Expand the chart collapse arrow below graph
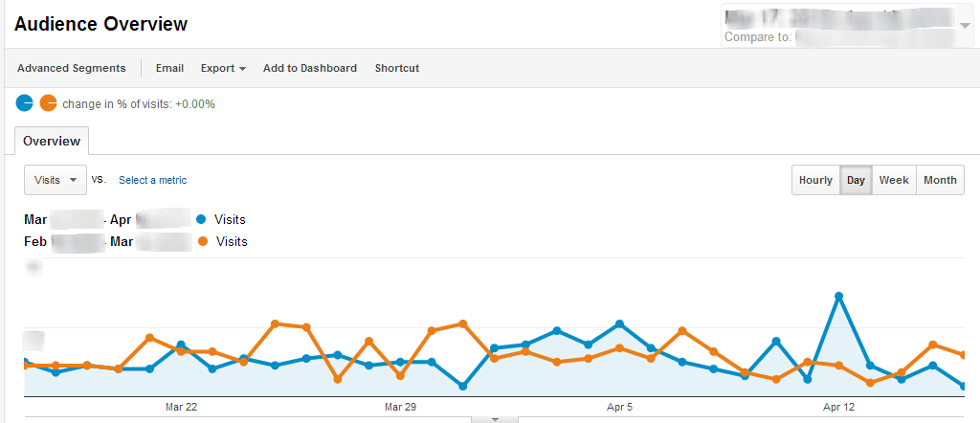 pos(495,419)
